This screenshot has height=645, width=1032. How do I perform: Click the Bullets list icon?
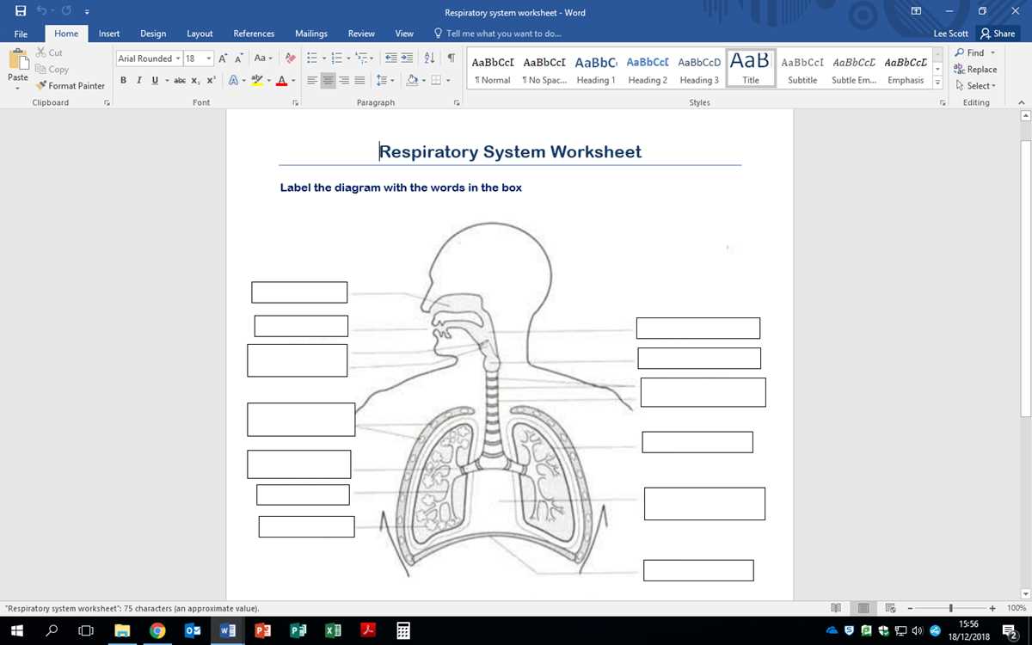(312, 58)
